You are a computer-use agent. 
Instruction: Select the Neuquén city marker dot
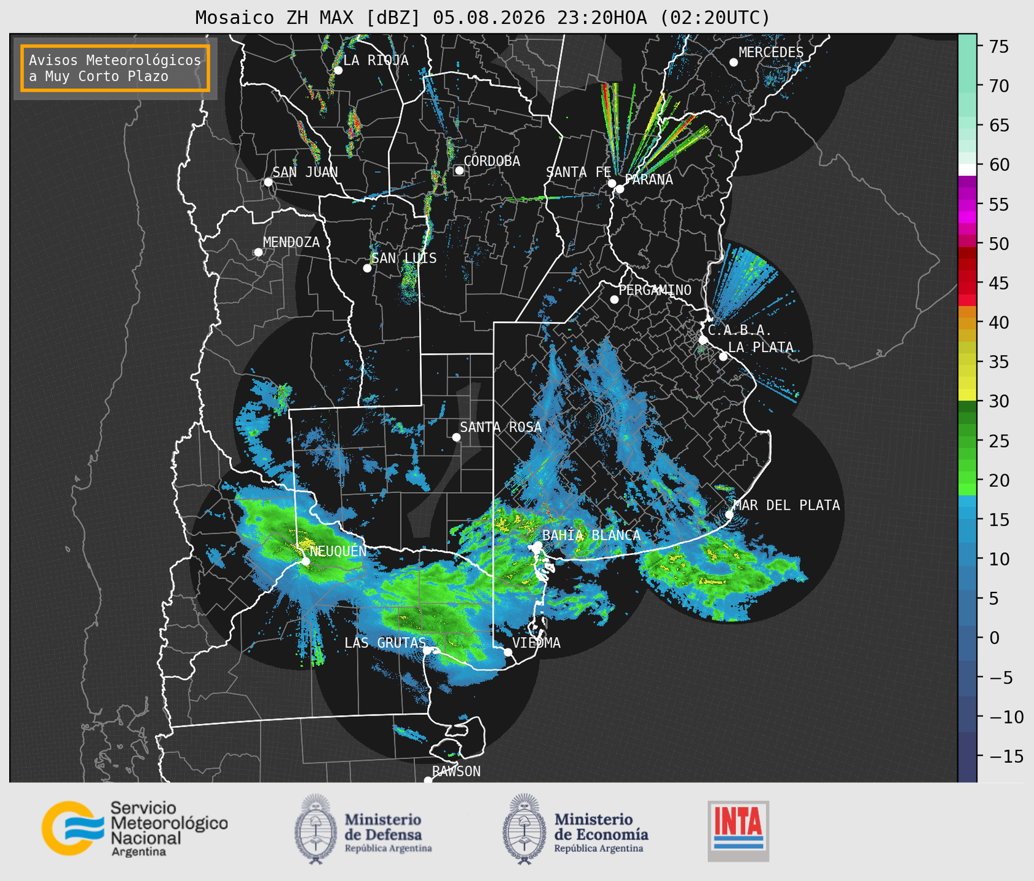point(305,561)
